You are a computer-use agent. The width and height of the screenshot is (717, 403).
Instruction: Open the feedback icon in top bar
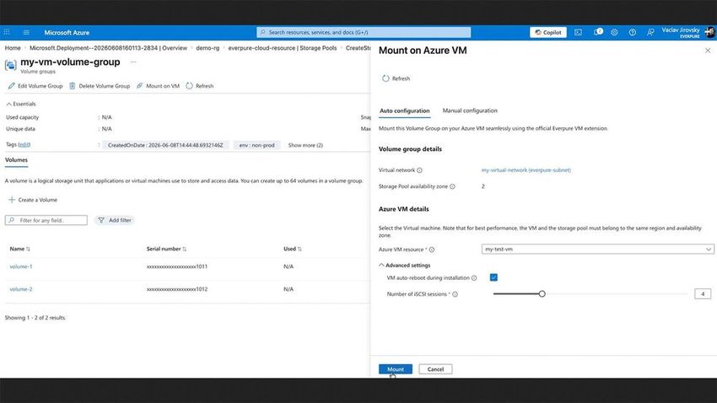click(x=650, y=32)
